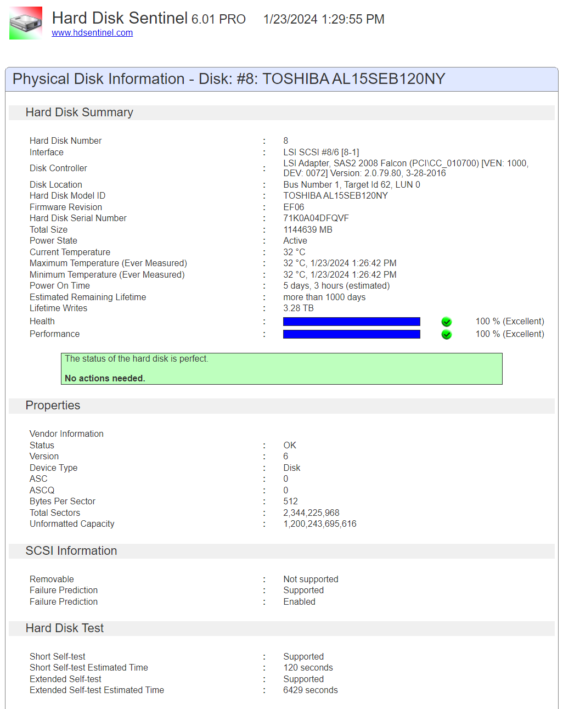Click the Removable value Not supported

tap(311, 579)
